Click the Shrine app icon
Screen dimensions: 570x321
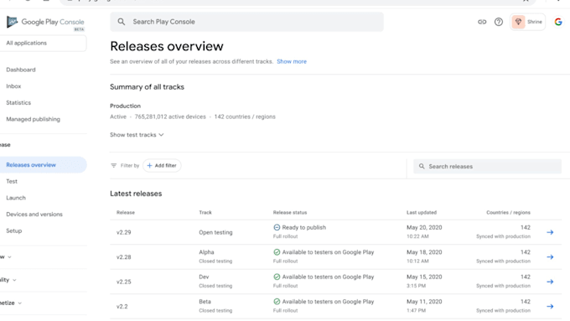[518, 22]
